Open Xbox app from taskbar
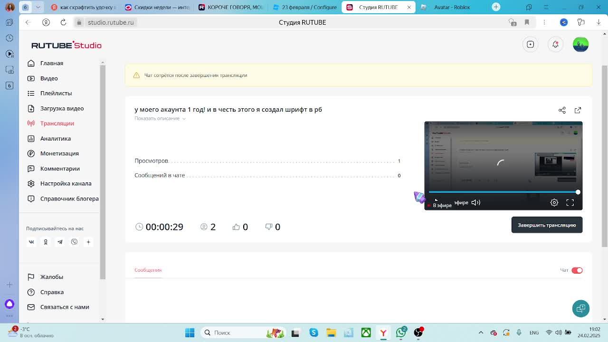The height and width of the screenshot is (342, 608). (366, 332)
